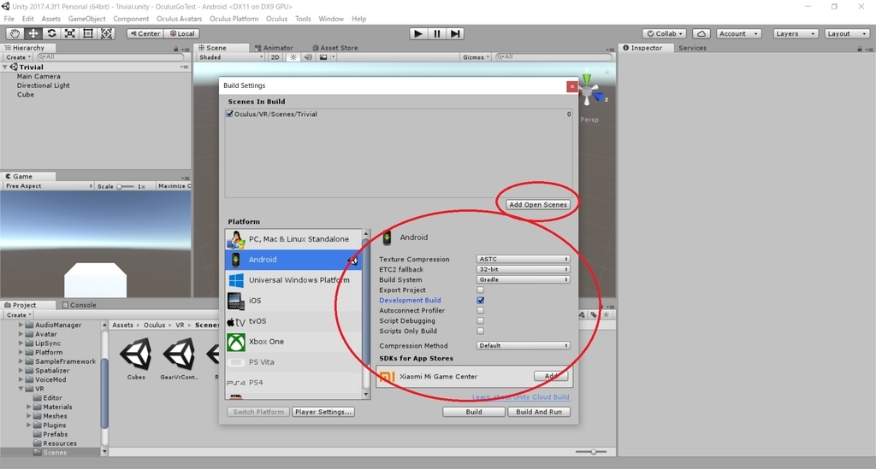Uncheck Oculus/VR/Scenes/Trivial scene
Screen dimensions: 876x469
(x=229, y=114)
